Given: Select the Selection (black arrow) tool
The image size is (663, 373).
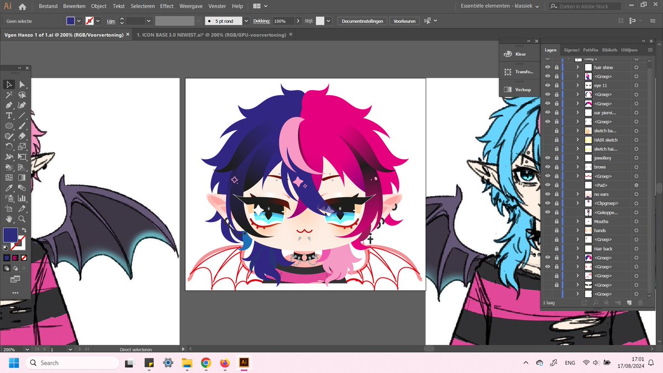Looking at the screenshot, I should pyautogui.click(x=9, y=85).
